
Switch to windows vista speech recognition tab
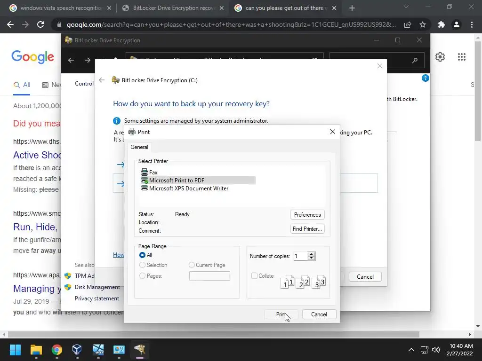click(x=60, y=8)
